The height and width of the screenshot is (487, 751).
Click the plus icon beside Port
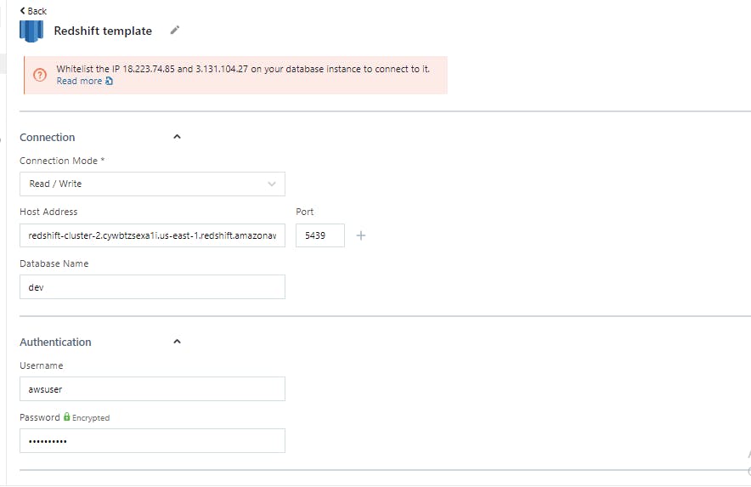coord(360,235)
